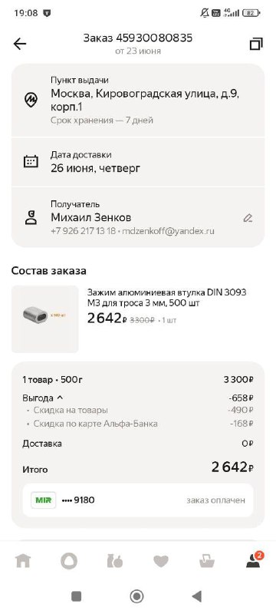Tap the pickup point metro icon
Image resolution: width=276 pixels, height=614 pixels.
click(x=31, y=101)
